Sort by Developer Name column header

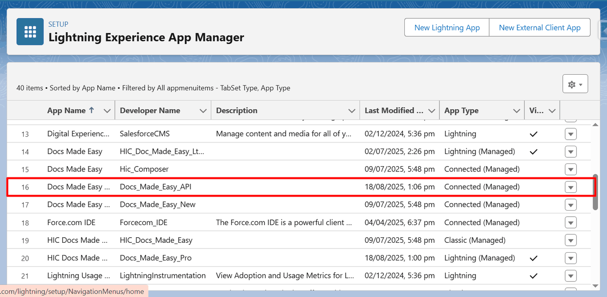150,111
